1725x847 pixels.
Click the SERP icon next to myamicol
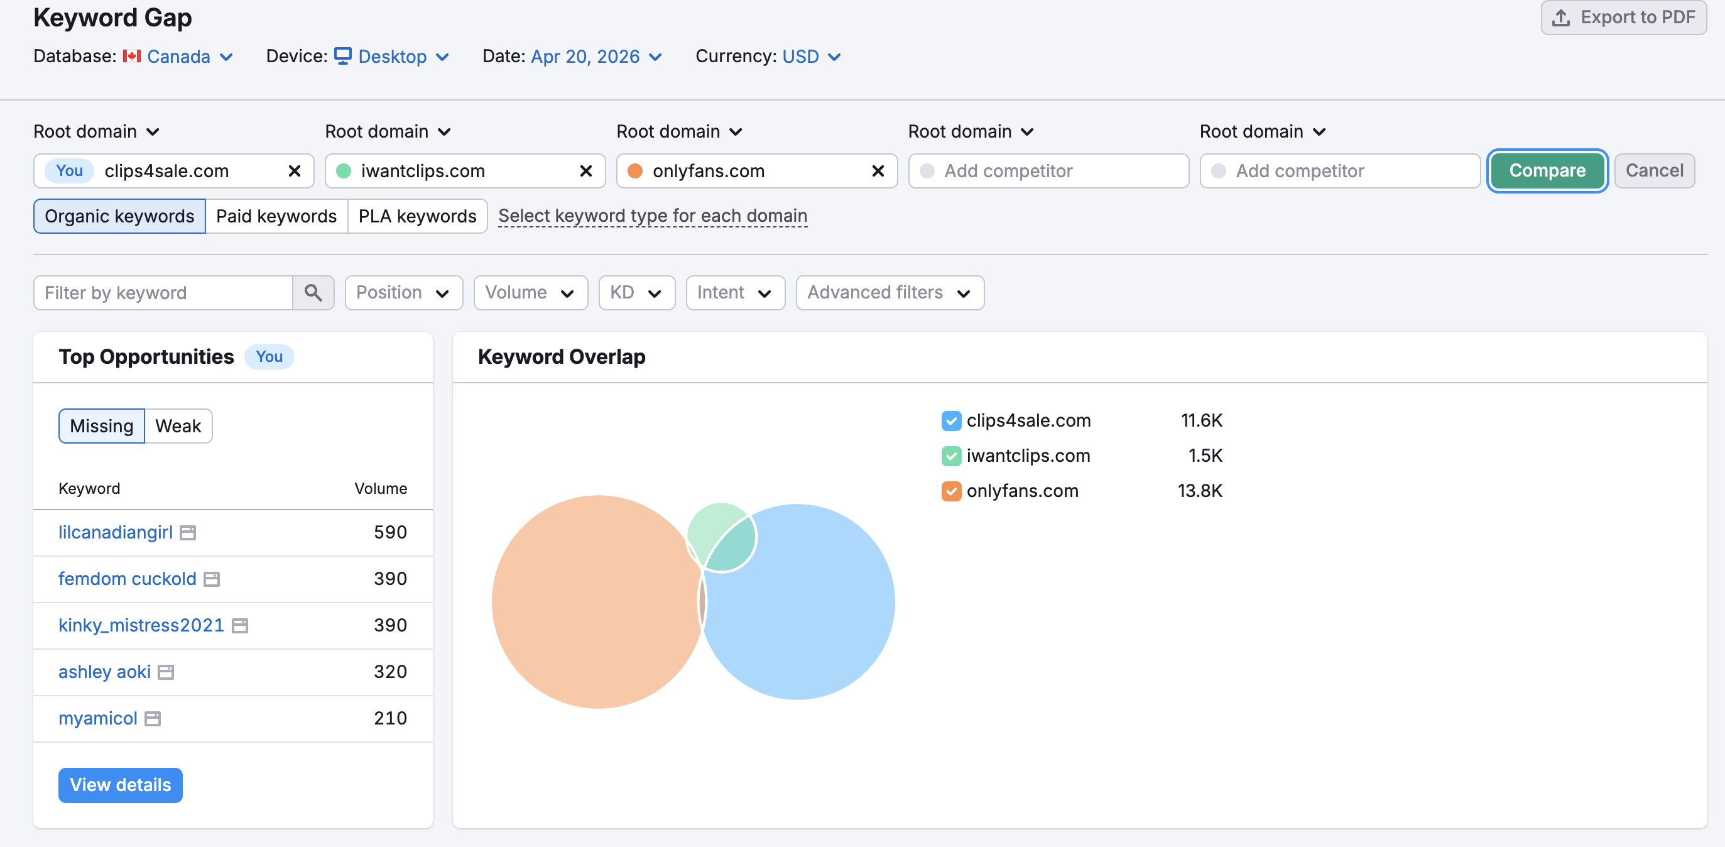pos(153,718)
